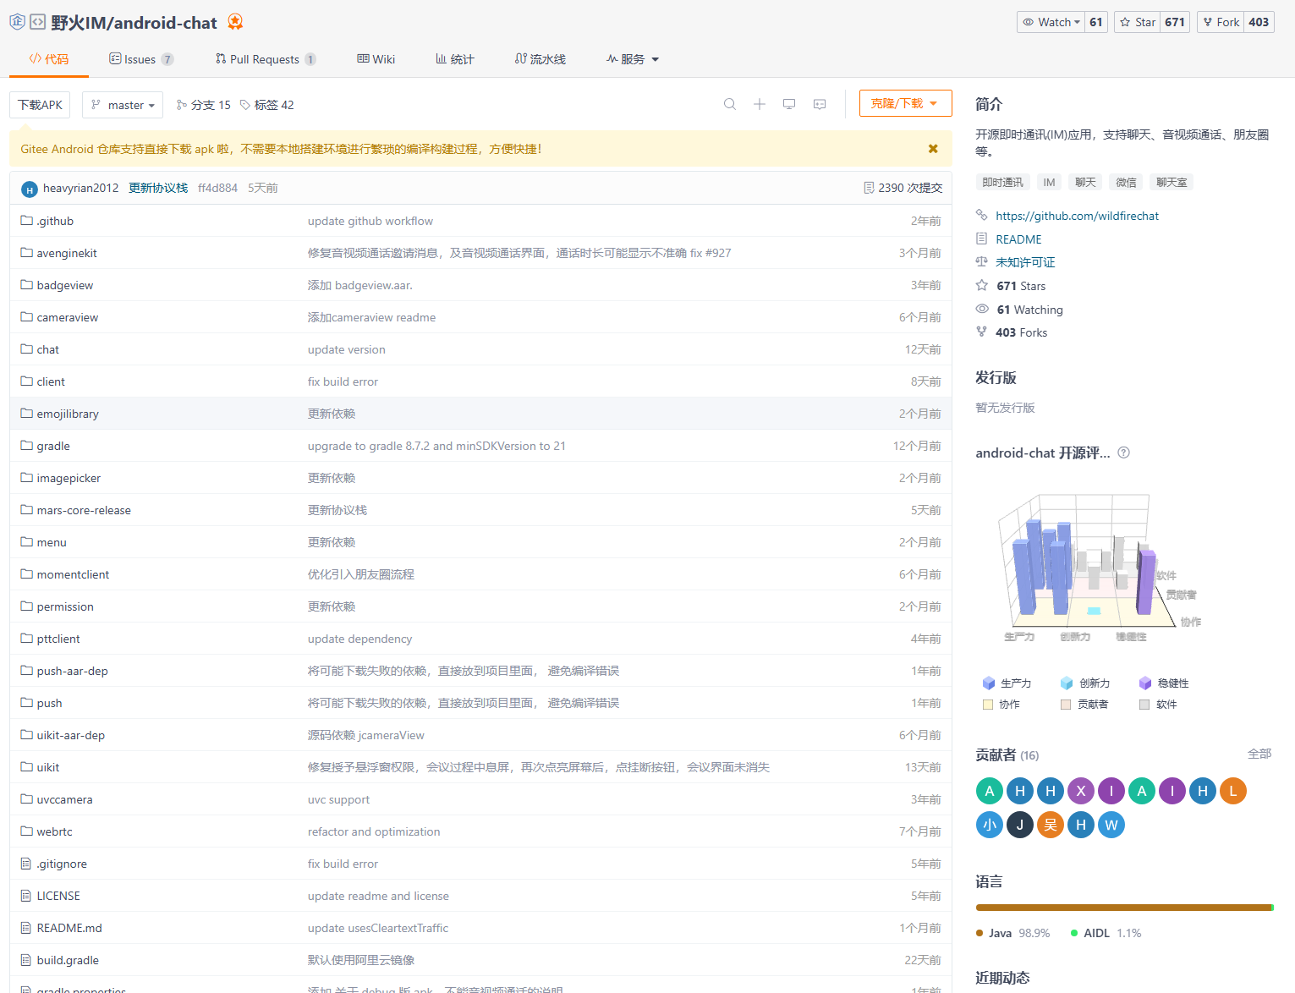Open the uikit-aar-dep folder
Viewport: 1295px width, 993px height.
(x=71, y=735)
